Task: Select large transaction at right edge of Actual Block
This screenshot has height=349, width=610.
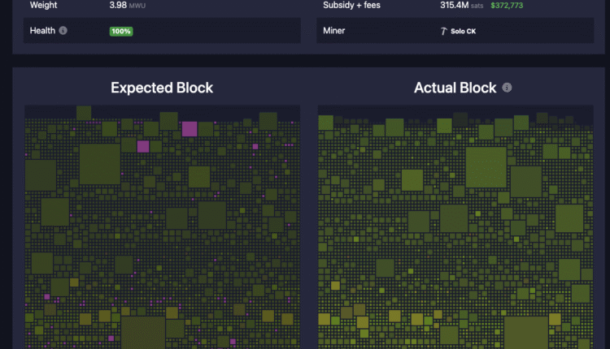Action: 569,218
